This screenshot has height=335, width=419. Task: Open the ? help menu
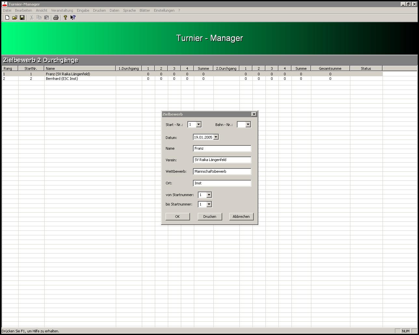179,10
